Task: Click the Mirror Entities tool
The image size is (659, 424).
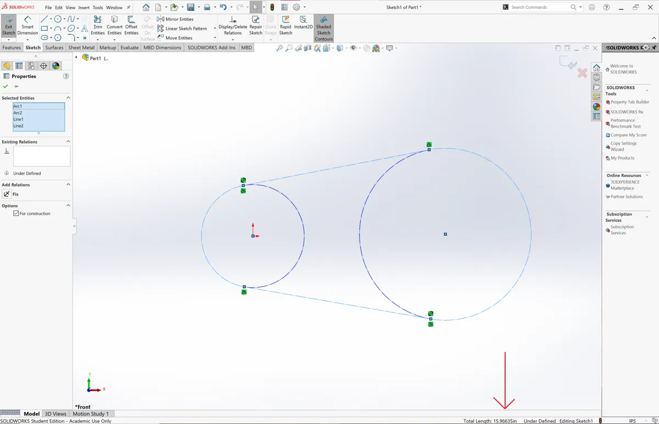Action: click(177, 19)
